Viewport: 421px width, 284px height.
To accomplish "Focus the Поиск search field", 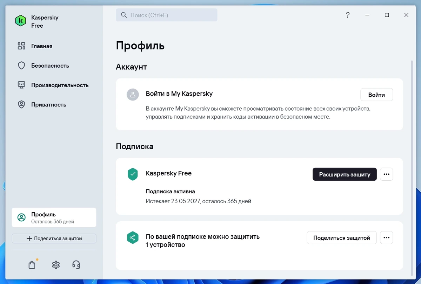I will (x=167, y=15).
